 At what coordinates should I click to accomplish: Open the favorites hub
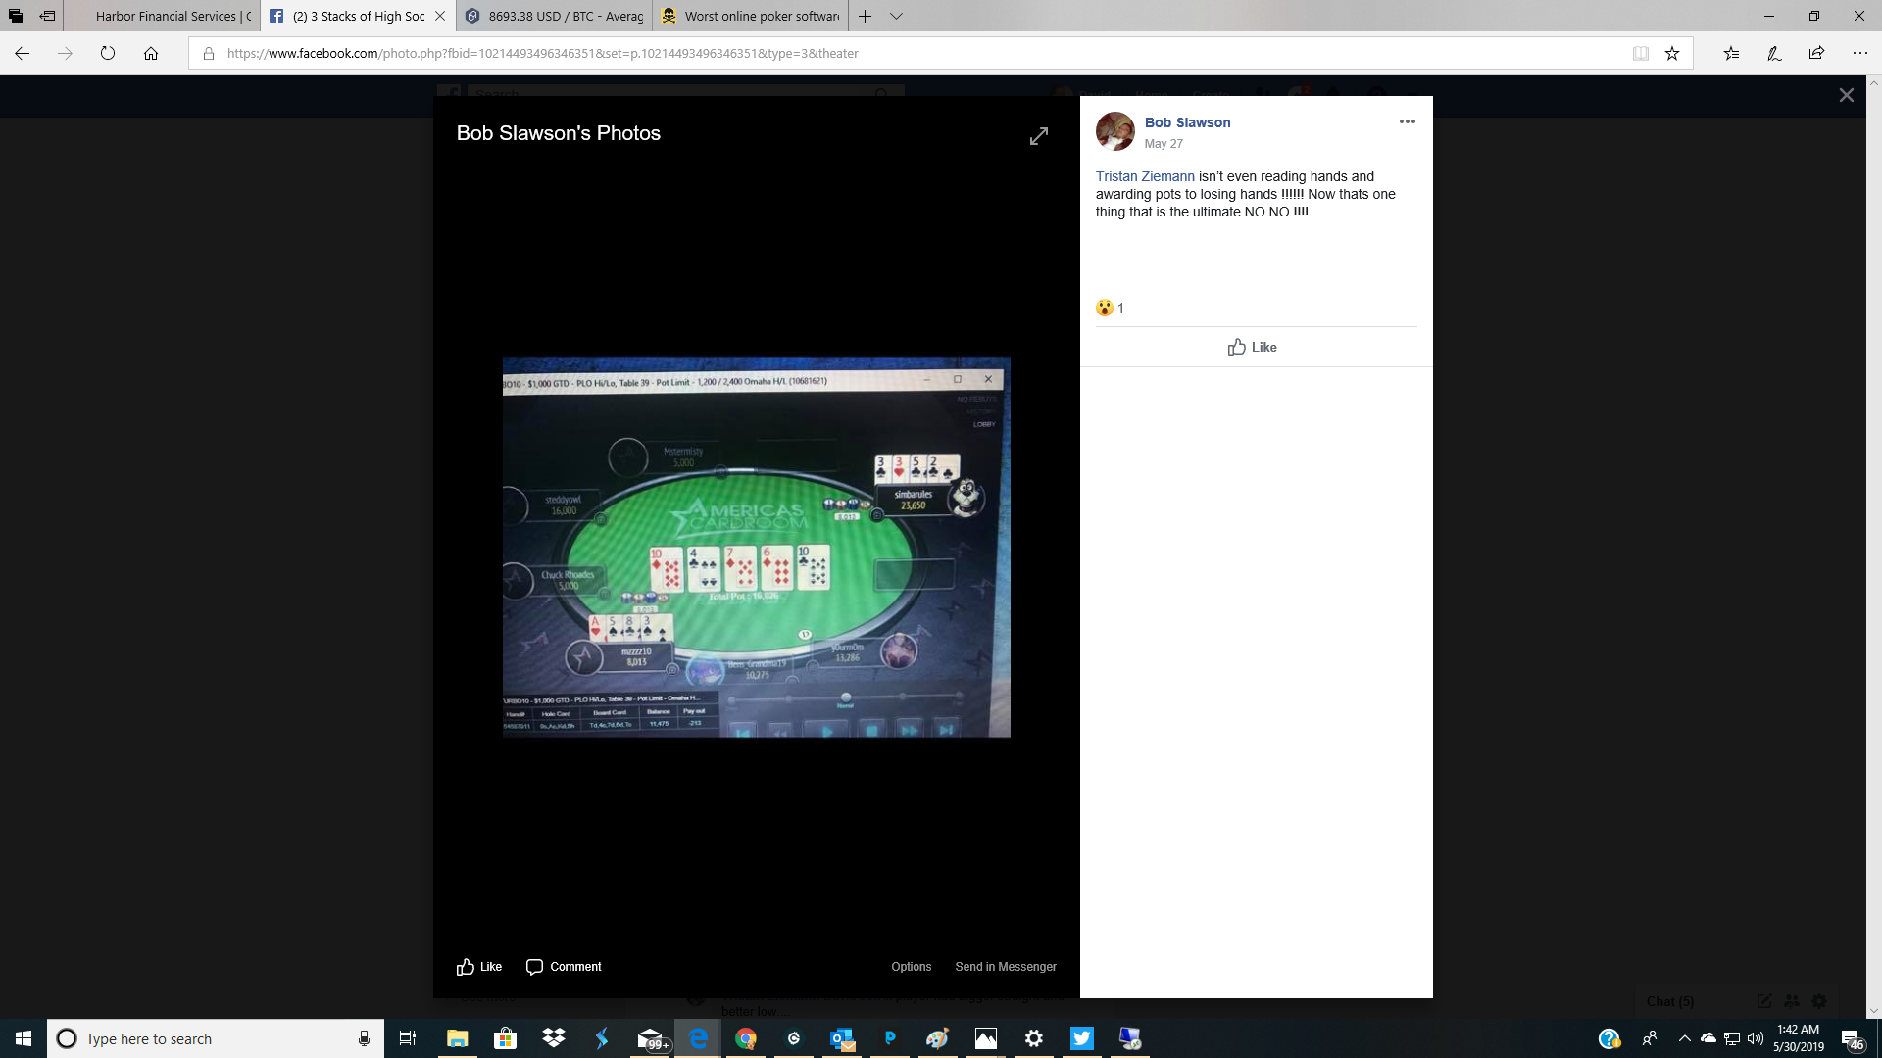click(x=1732, y=53)
